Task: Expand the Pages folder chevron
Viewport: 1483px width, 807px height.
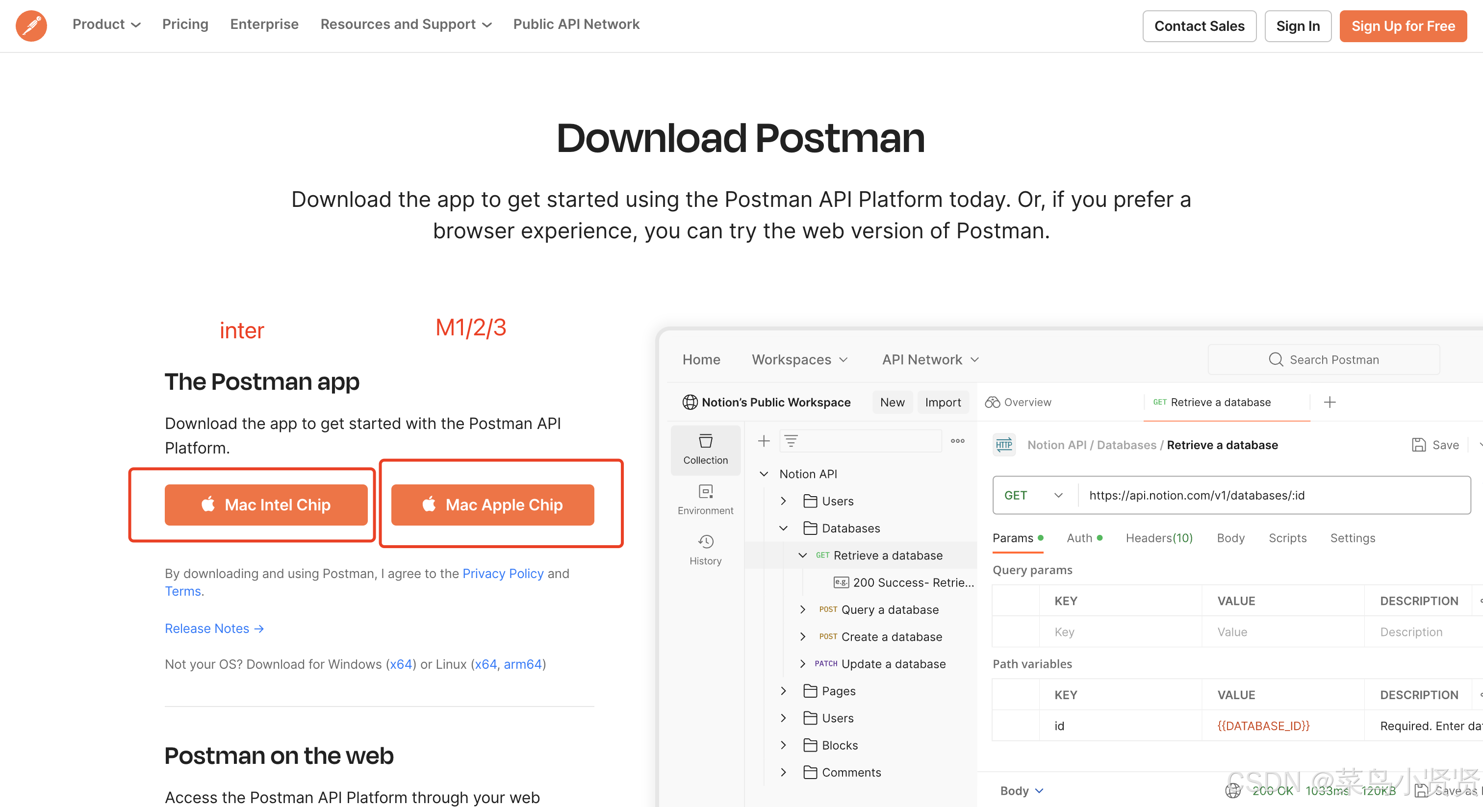Action: (x=783, y=691)
